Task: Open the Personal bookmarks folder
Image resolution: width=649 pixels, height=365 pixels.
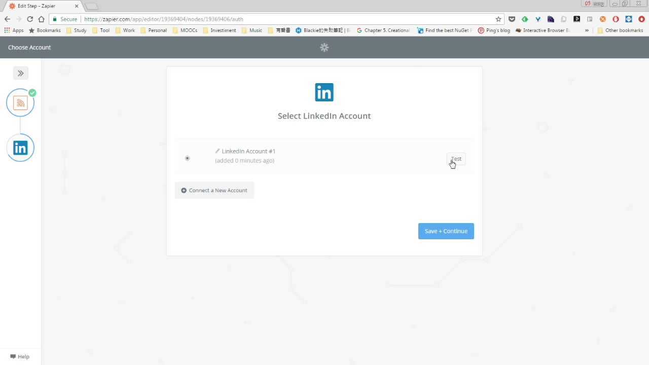Action: click(x=154, y=30)
